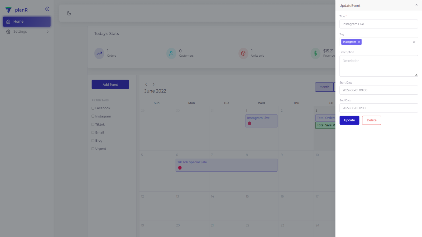This screenshot has height=237, width=422.
Task: Toggle dark mode moon icon
Action: pos(69,13)
